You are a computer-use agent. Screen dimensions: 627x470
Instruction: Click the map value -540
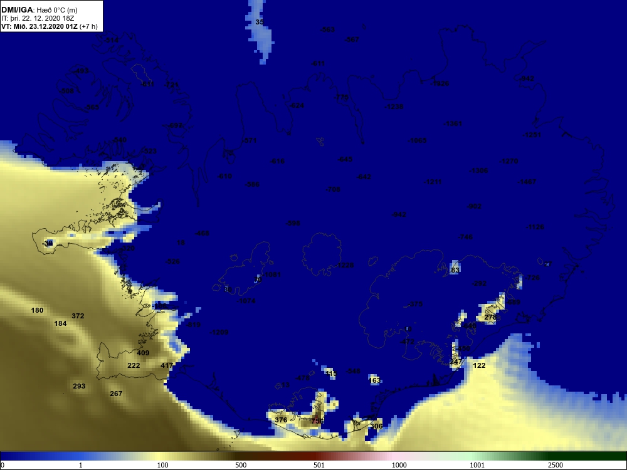119,140
